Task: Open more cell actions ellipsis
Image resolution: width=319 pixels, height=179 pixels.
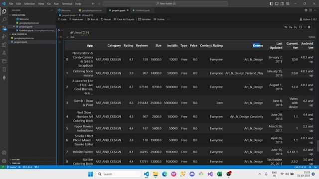Action: point(305,27)
